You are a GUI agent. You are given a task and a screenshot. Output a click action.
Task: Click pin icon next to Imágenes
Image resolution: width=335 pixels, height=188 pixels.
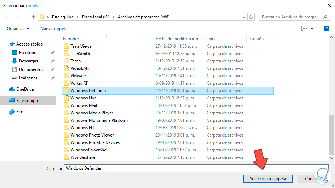pyautogui.click(x=52, y=78)
